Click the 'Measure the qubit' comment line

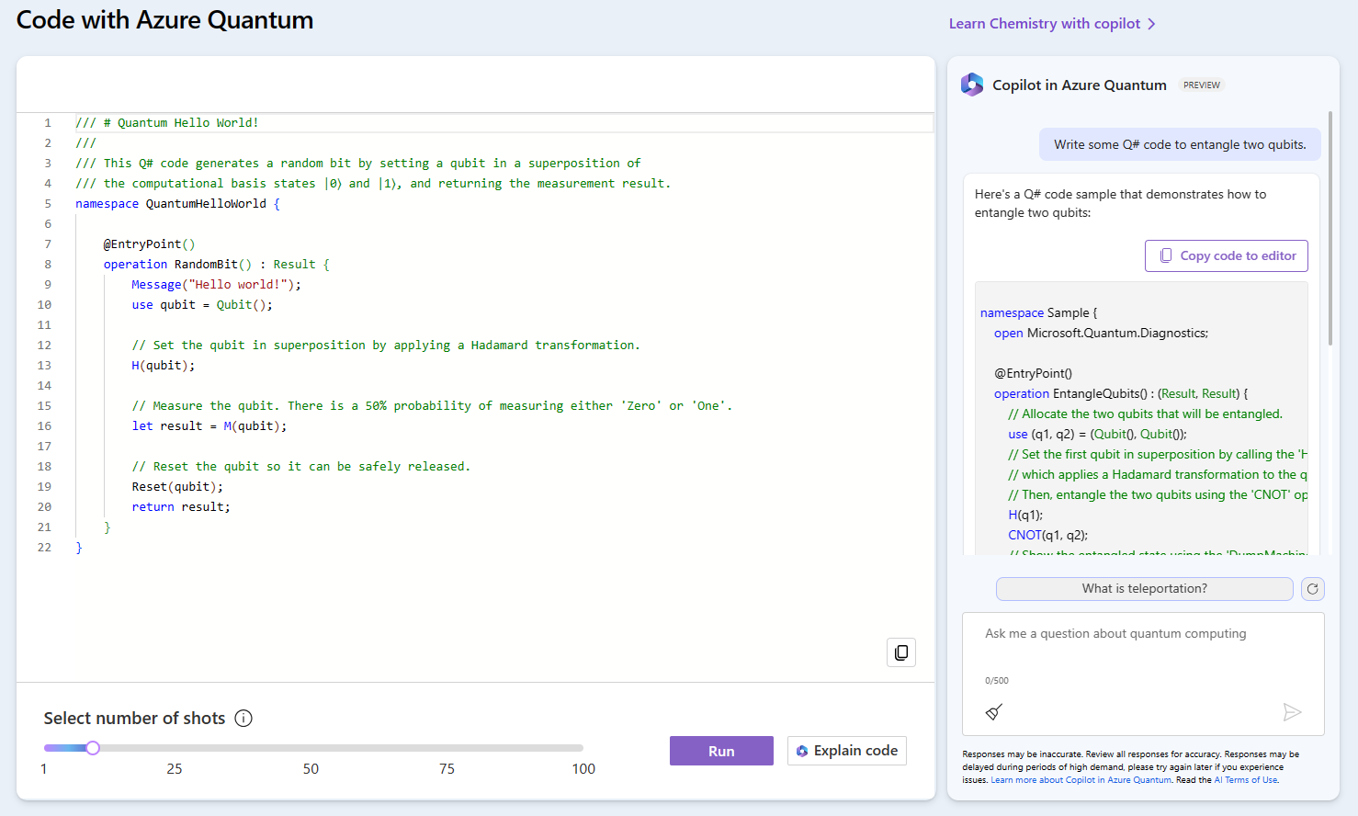(432, 406)
